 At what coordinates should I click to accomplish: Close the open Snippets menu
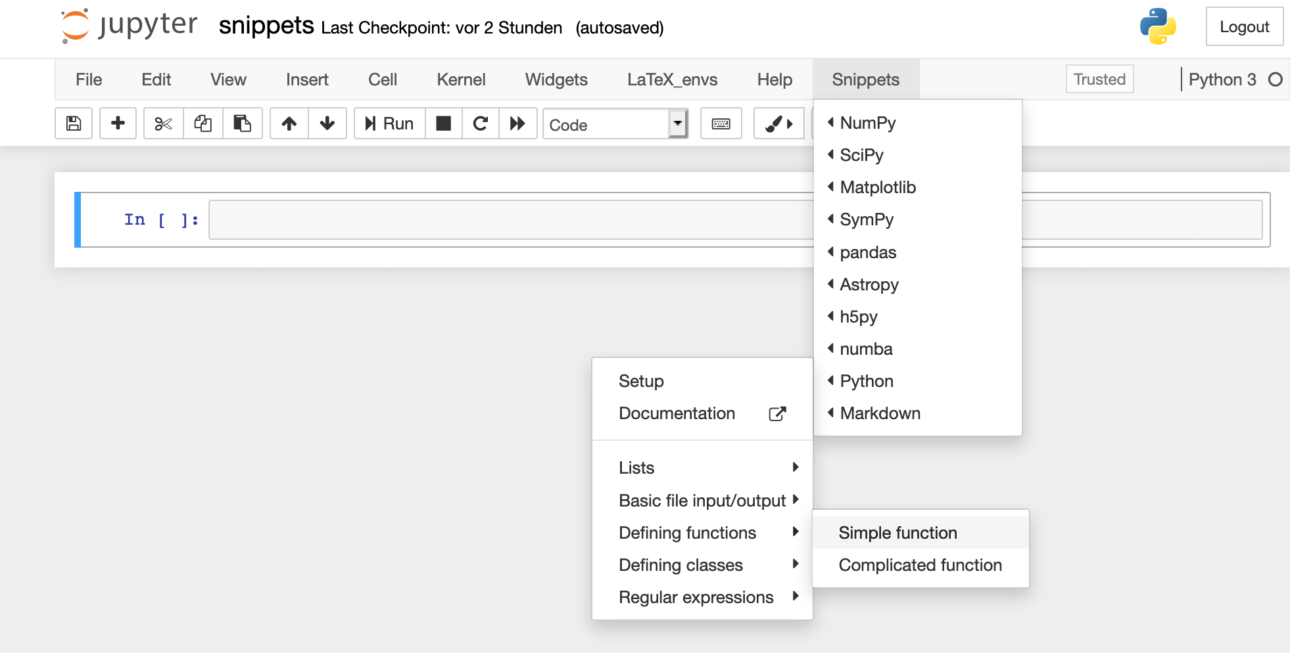point(865,79)
